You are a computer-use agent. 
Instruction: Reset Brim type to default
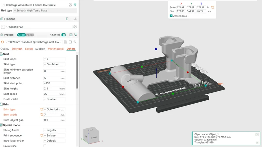pos(42,109)
